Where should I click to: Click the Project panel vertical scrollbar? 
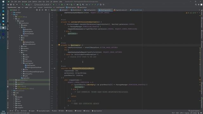[49, 52]
